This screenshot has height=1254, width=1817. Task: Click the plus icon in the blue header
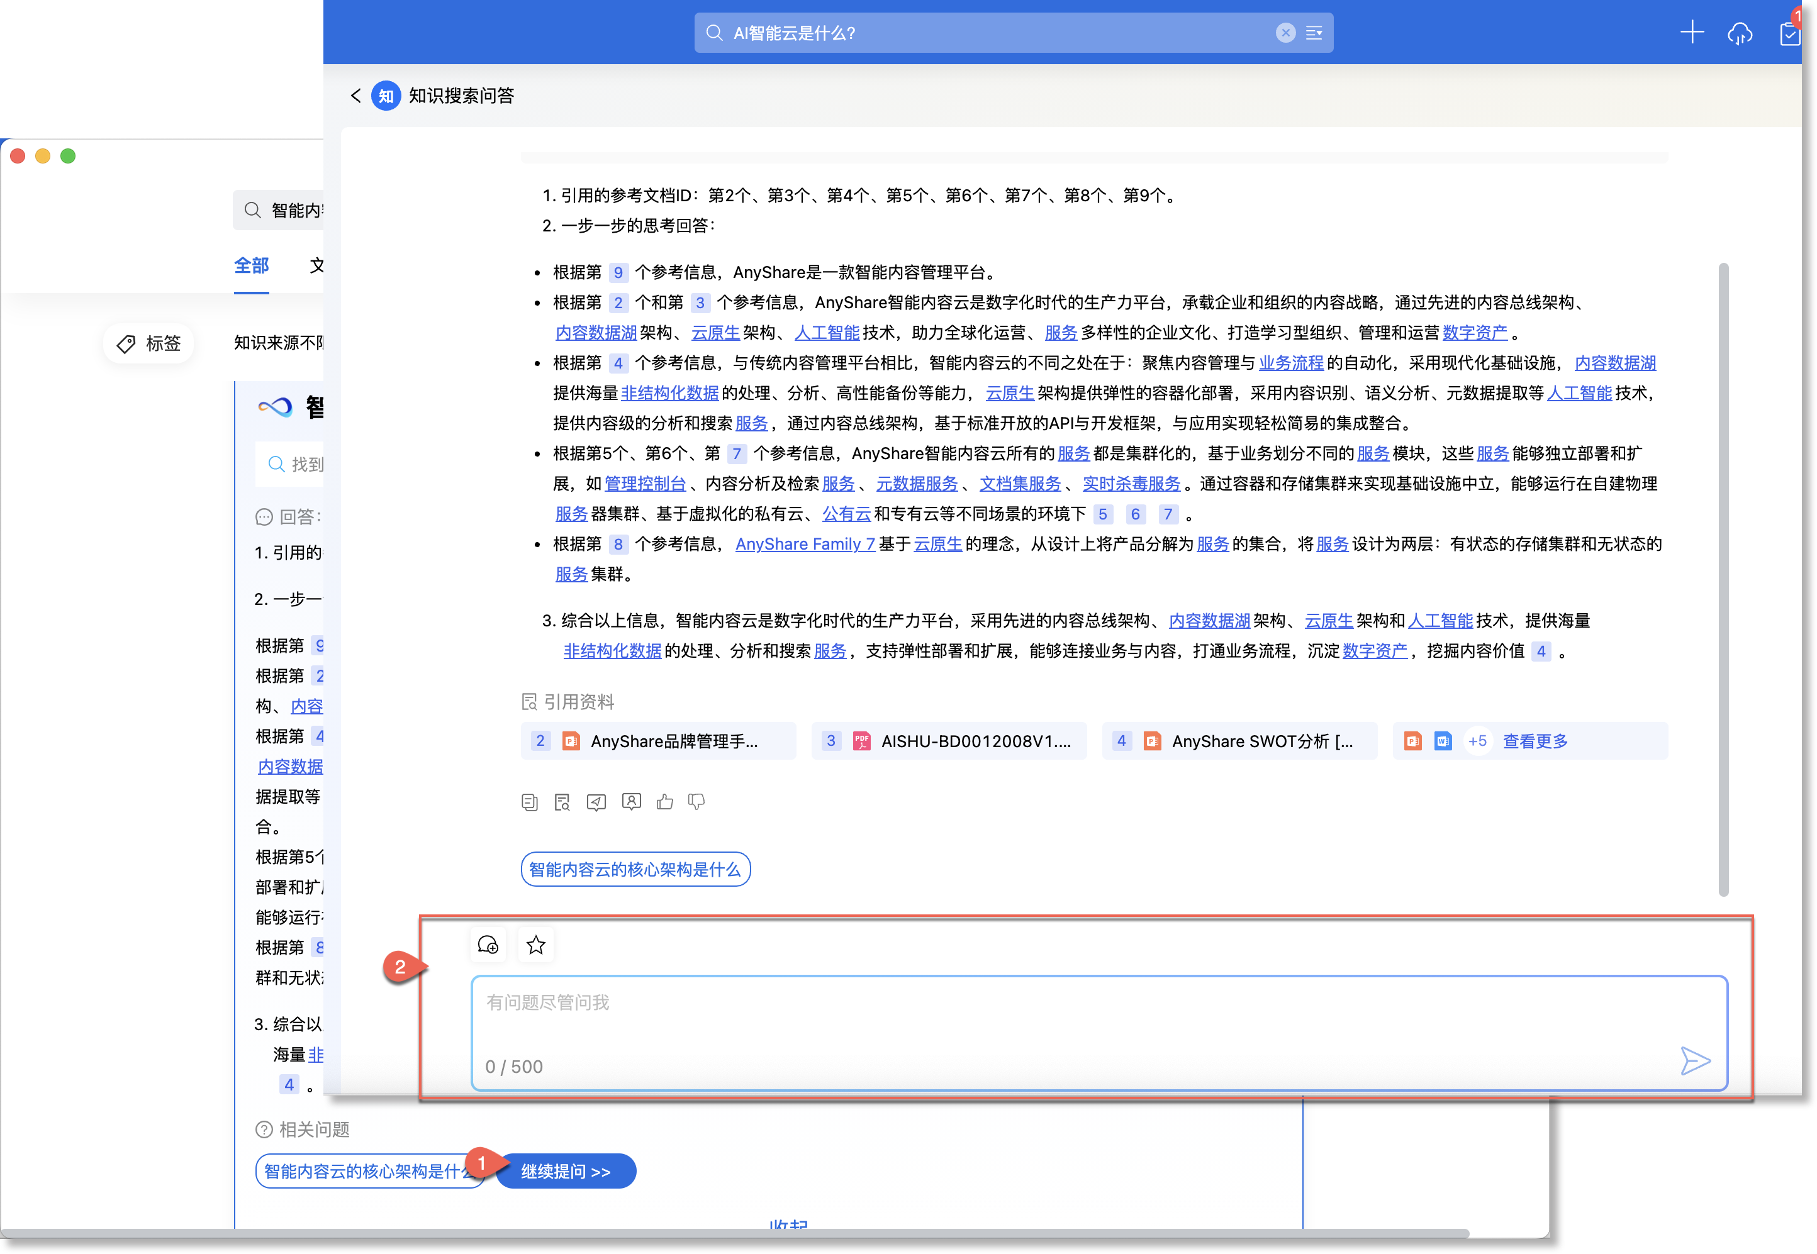pyautogui.click(x=1691, y=32)
